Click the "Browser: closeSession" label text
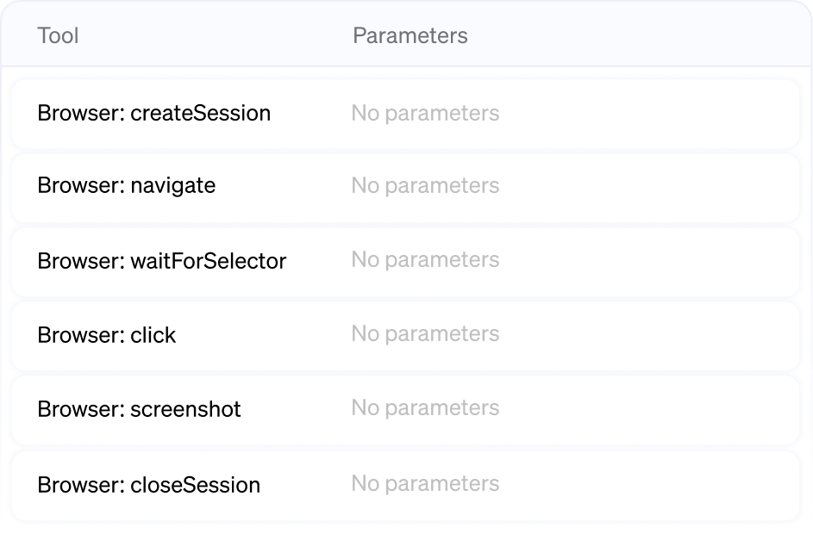This screenshot has height=534, width=813. 149,484
